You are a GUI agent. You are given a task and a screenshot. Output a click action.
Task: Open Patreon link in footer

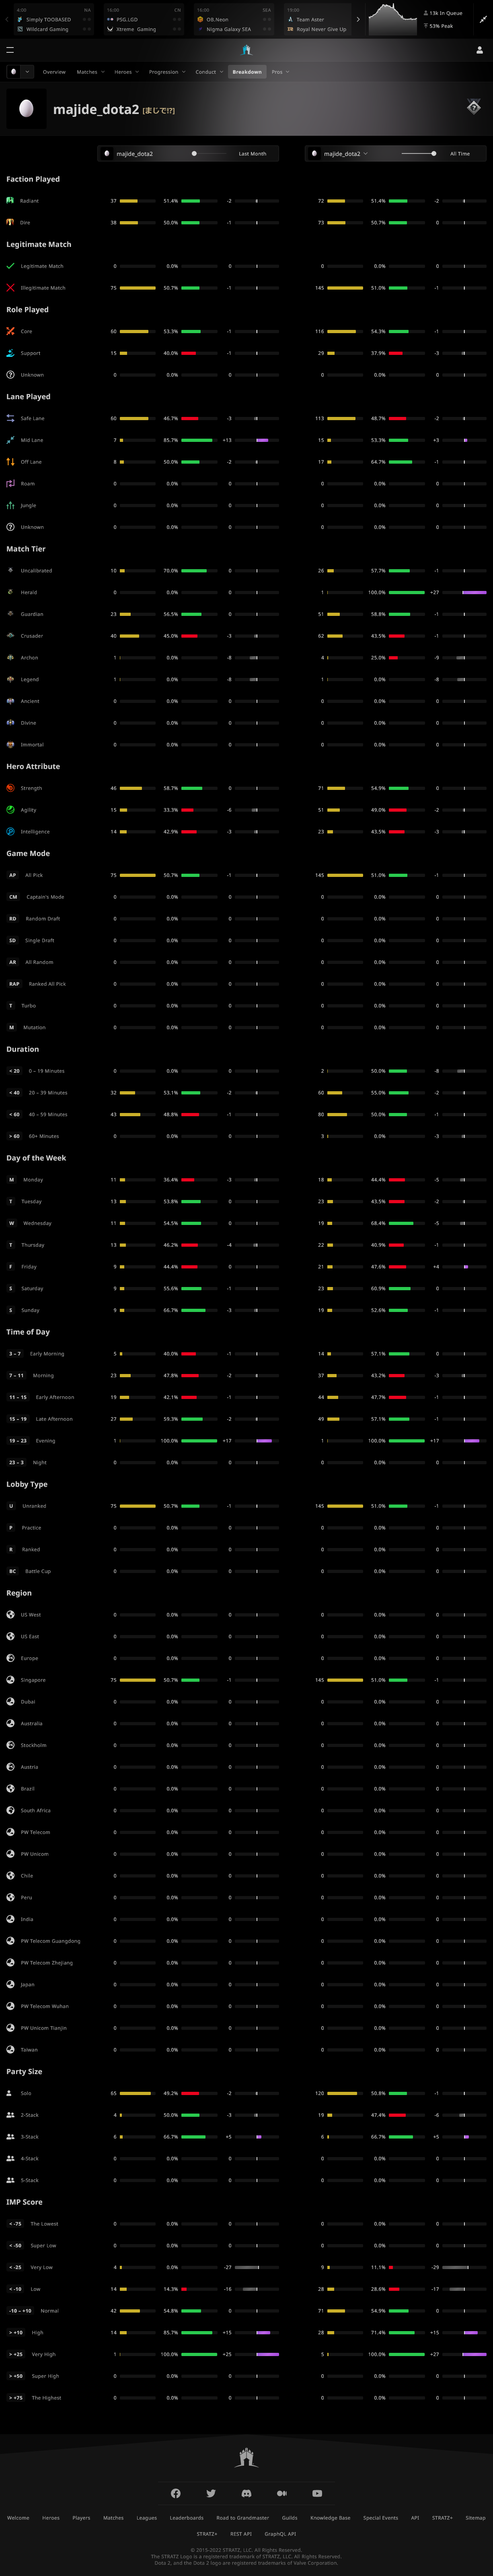[281, 2493]
